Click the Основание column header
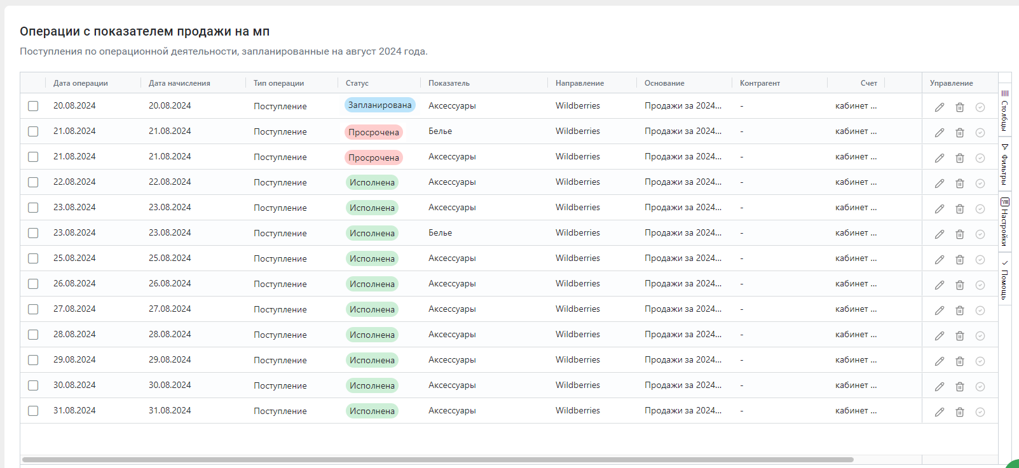Screen dimensions: 1019x468 664,83
